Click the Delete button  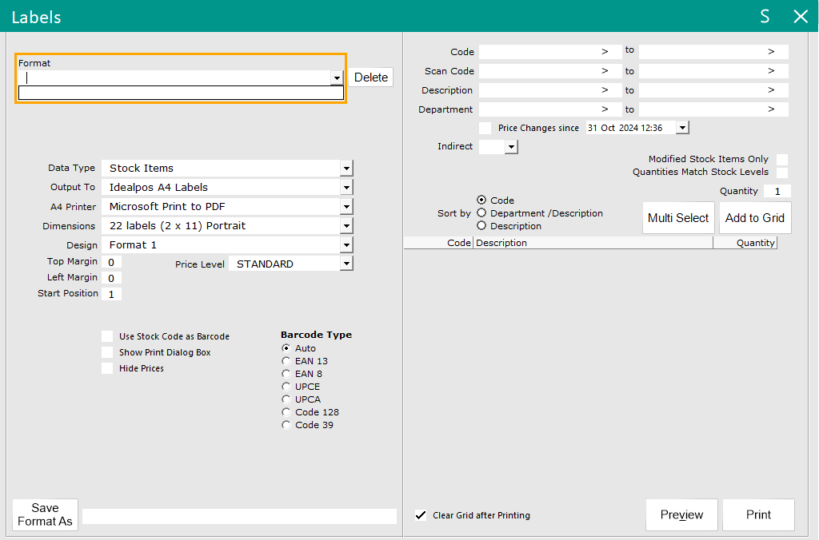pyautogui.click(x=371, y=77)
